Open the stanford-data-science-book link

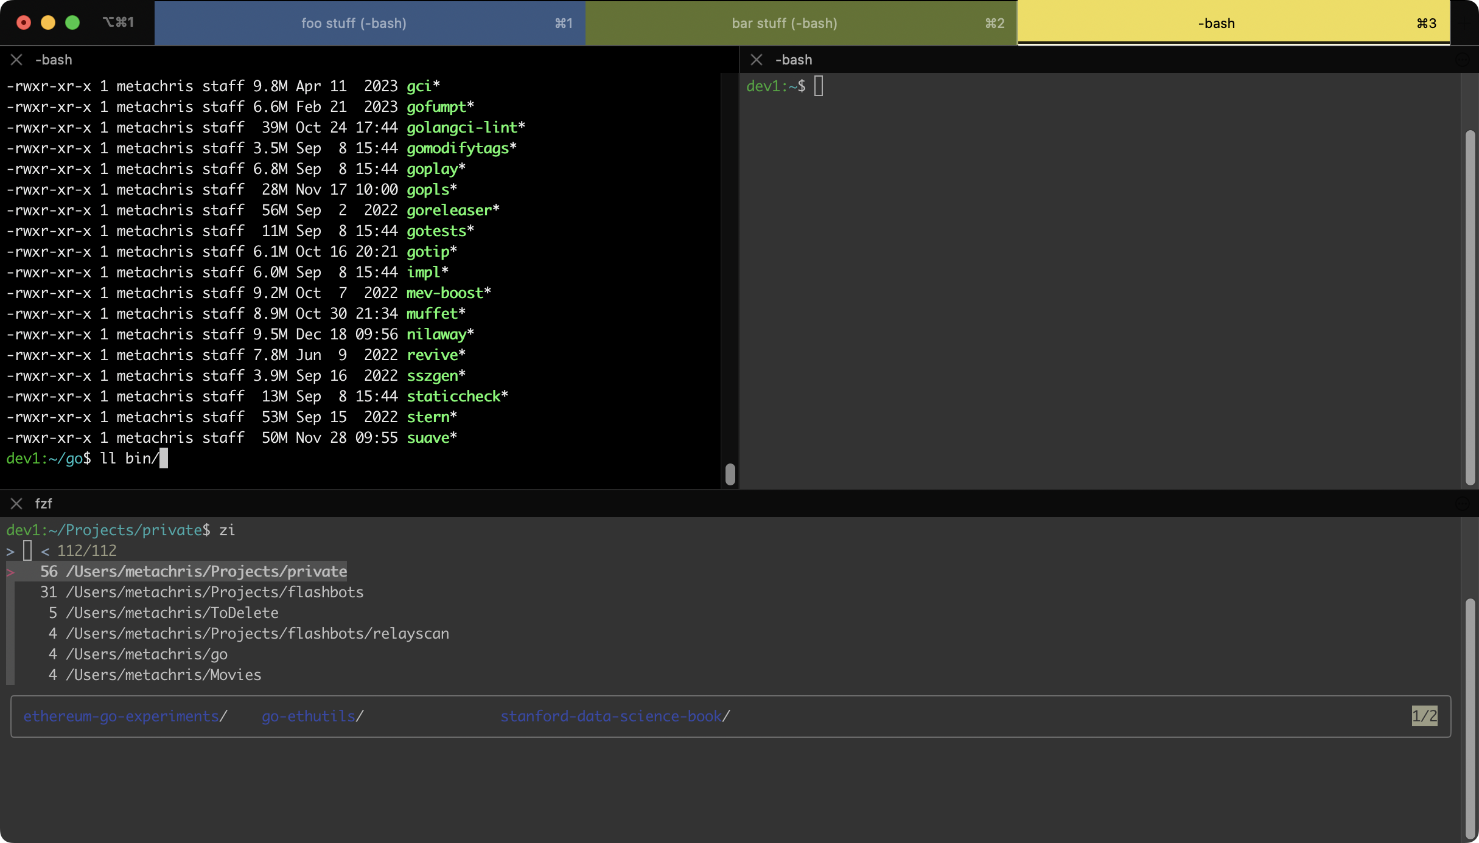click(615, 716)
